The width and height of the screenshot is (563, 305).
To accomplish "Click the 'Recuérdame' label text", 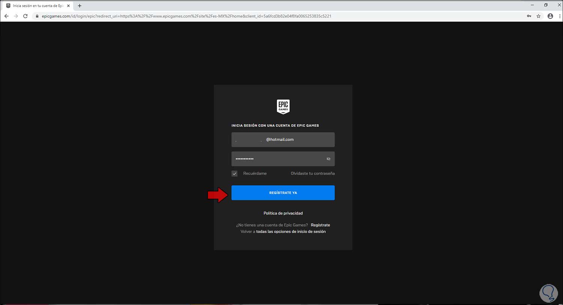I will pos(255,173).
